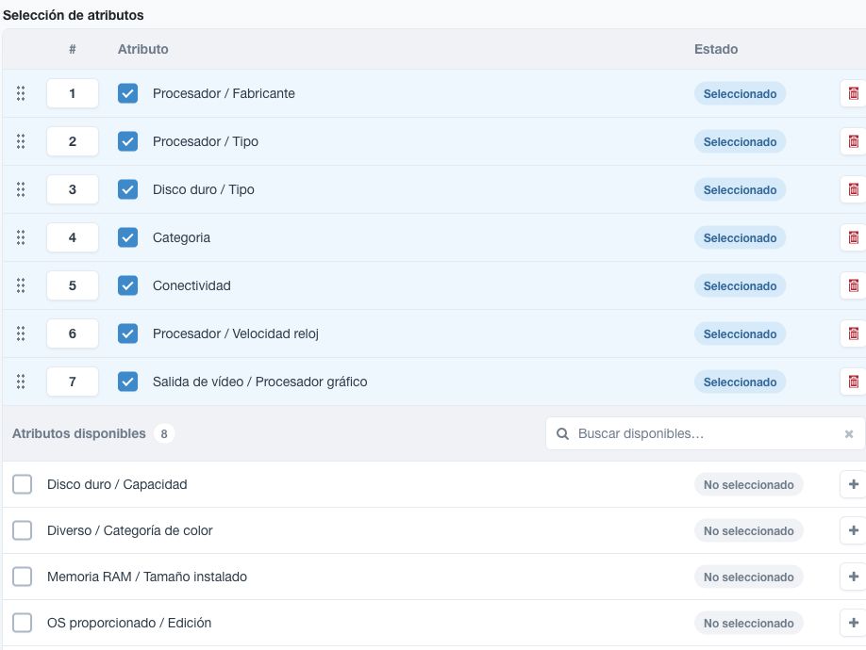This screenshot has height=650, width=866.
Task: Uncheck Procesador / Fabricante checkbox
Action: (x=127, y=93)
